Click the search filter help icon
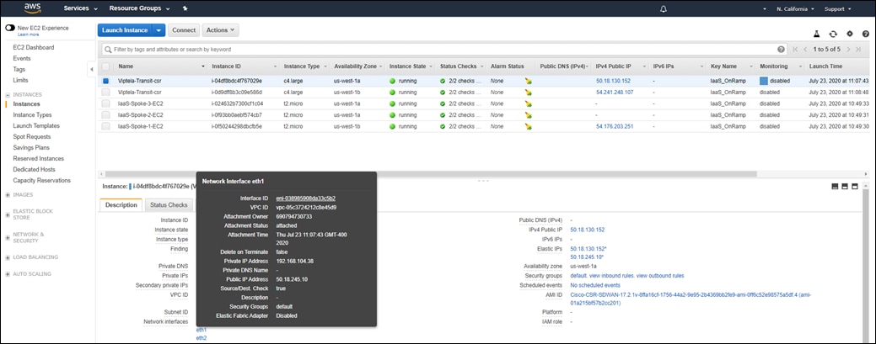Image resolution: width=876 pixels, height=344 pixels. point(781,50)
